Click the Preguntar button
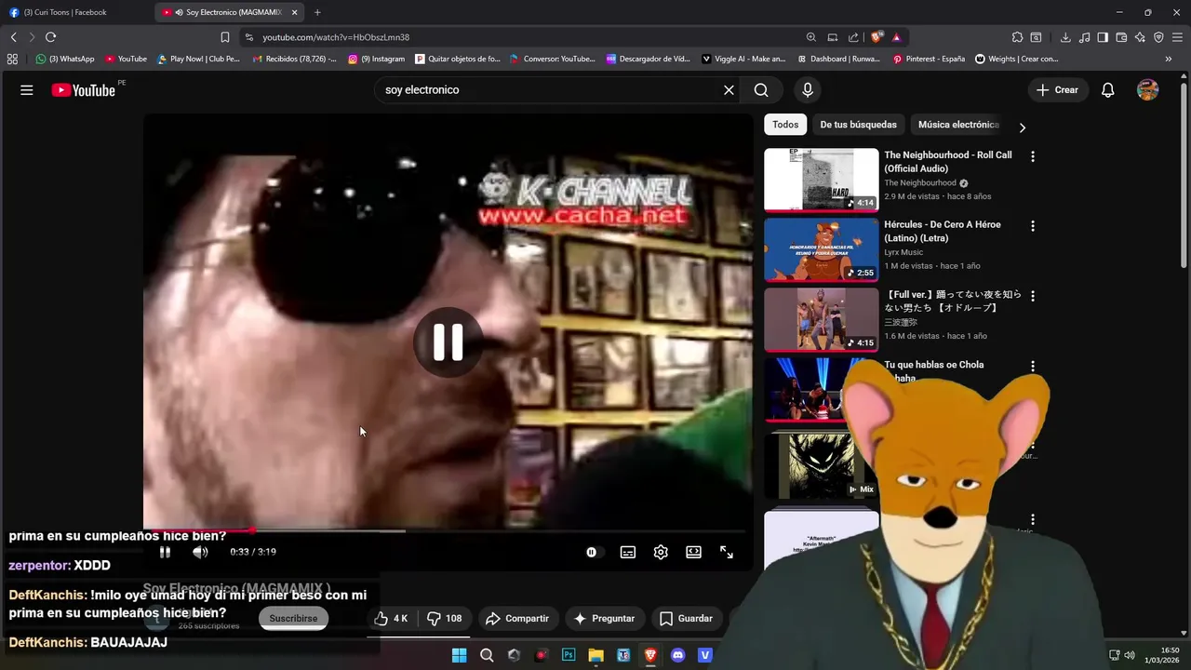This screenshot has width=1191, height=670. point(604,619)
